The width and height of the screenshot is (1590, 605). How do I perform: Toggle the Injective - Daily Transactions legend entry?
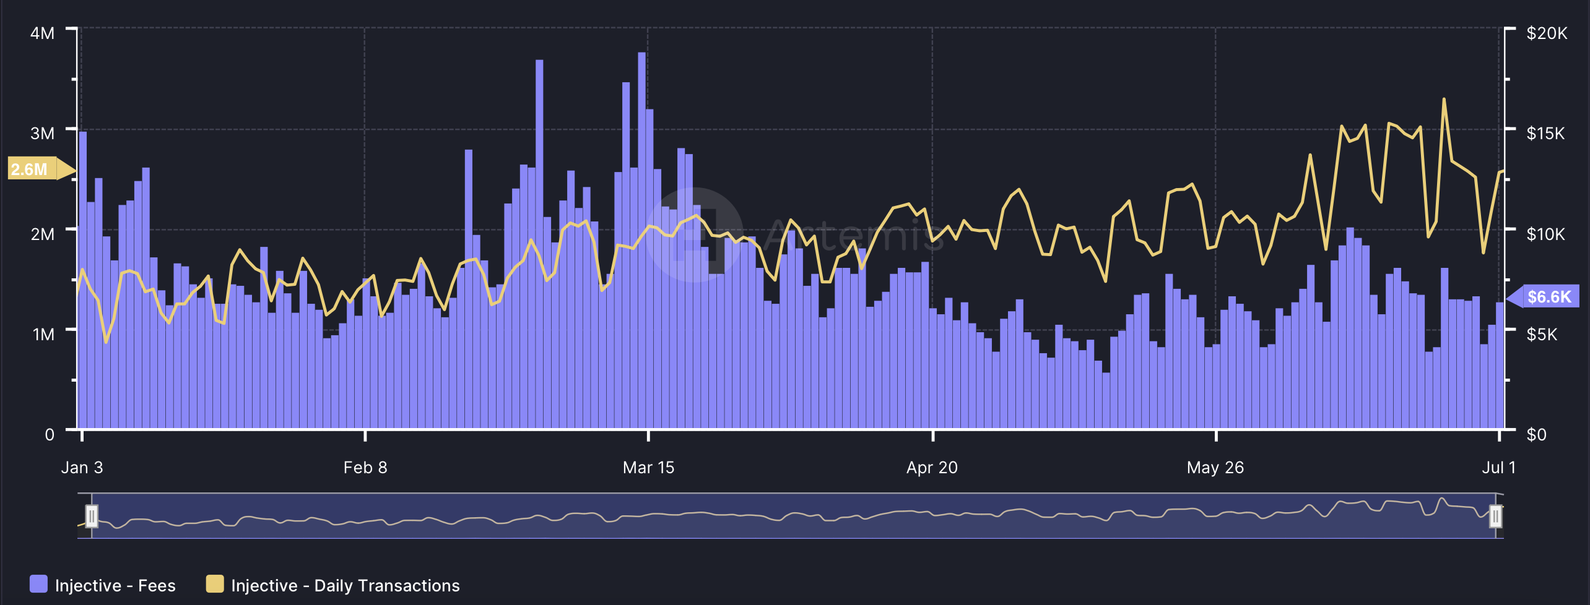click(333, 585)
